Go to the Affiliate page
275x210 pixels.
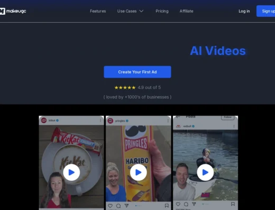[x=186, y=11]
